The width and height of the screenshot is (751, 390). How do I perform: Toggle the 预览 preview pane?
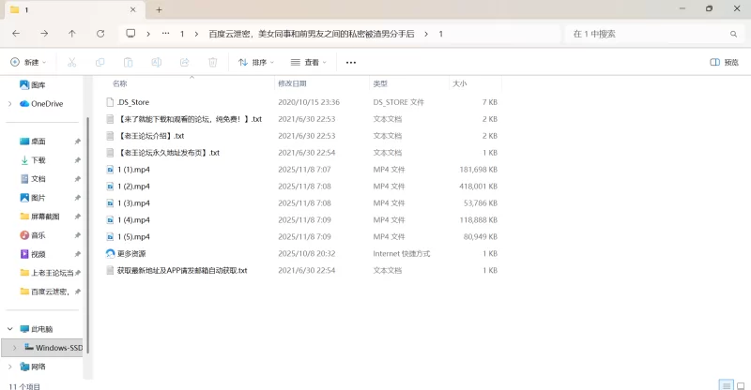(724, 62)
